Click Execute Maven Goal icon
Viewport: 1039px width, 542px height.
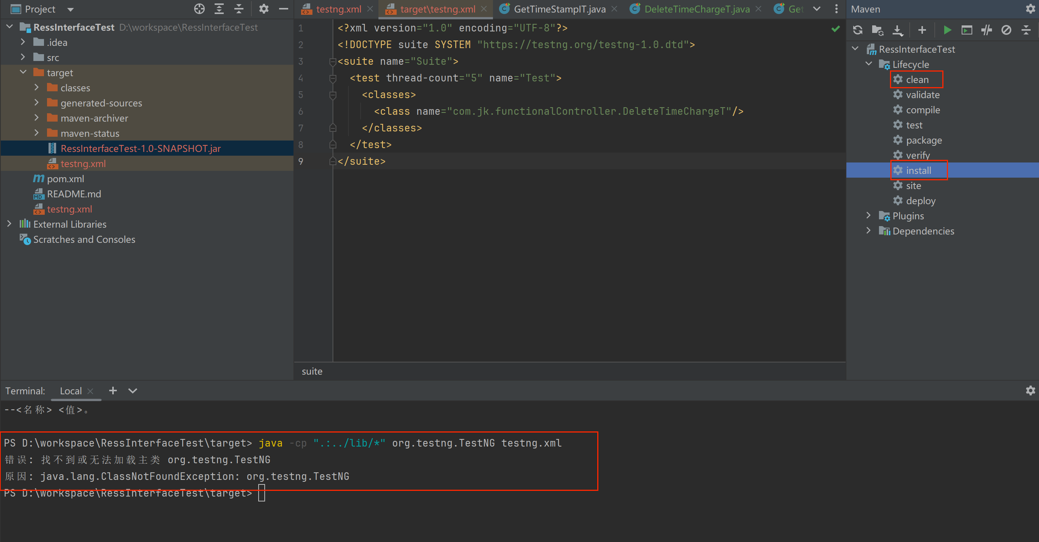967,30
